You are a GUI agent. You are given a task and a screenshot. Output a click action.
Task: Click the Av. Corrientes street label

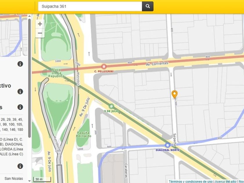coord(157,64)
